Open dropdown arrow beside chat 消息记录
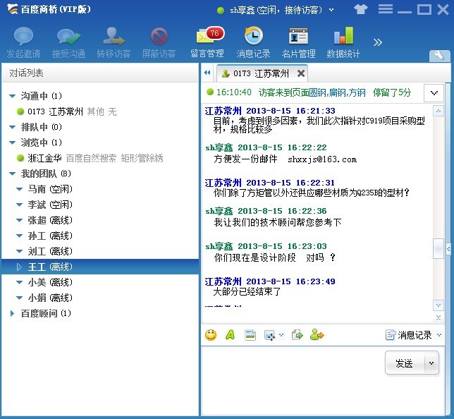Image resolution: width=454 pixels, height=419 pixels. click(439, 335)
